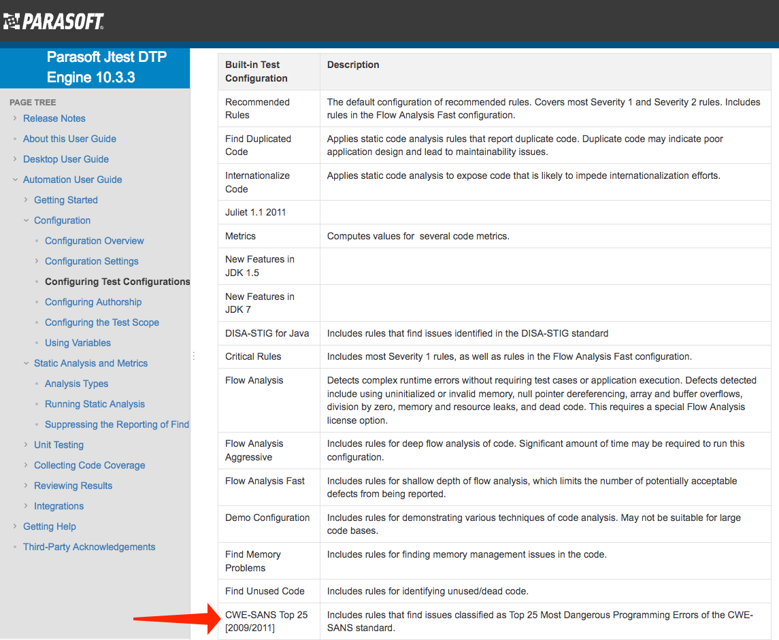Open Getting Help page

click(x=49, y=526)
